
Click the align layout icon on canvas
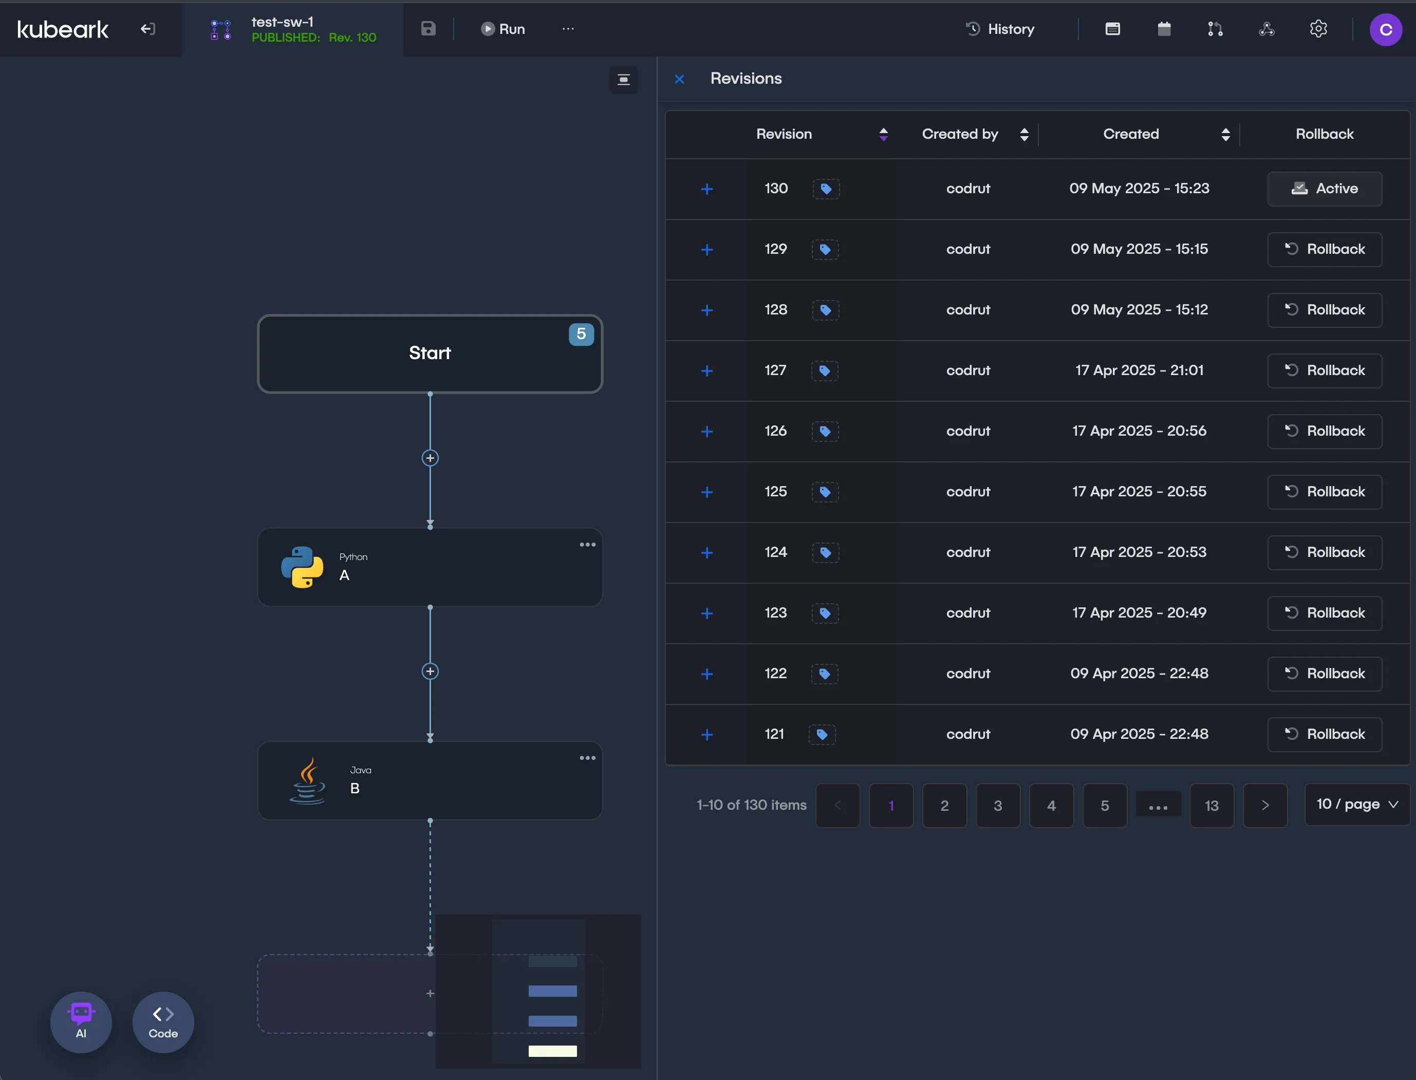(x=623, y=80)
